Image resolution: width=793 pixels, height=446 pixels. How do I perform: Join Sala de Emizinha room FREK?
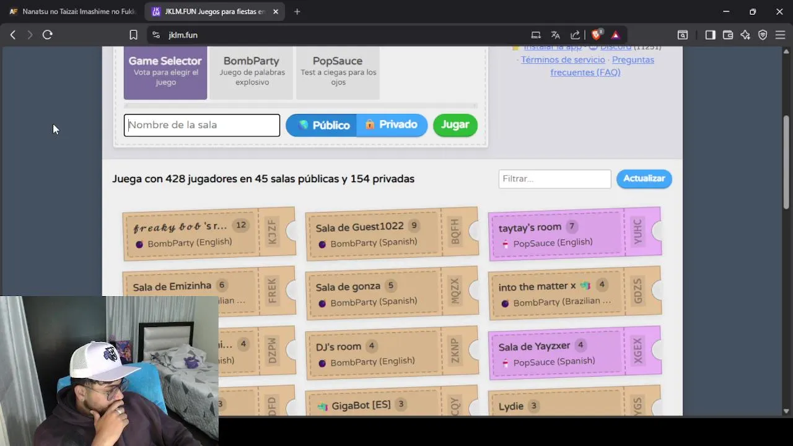[209, 293]
